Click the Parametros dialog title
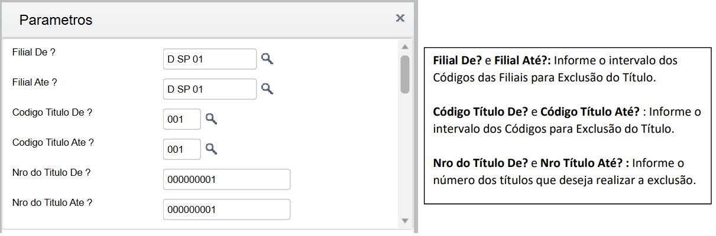 [56, 19]
